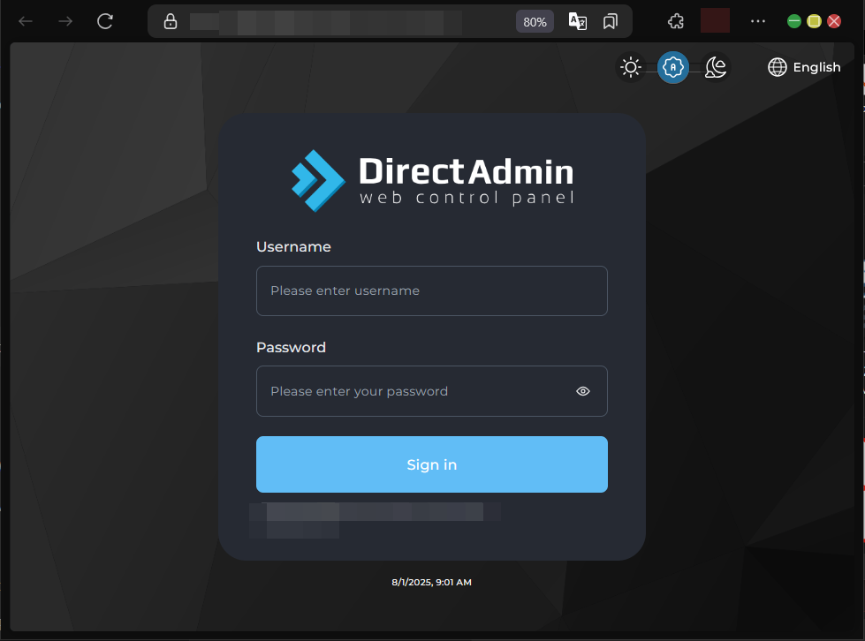Viewport: 865px width, 641px height.
Task: Click the globe language icon
Action: click(x=778, y=67)
